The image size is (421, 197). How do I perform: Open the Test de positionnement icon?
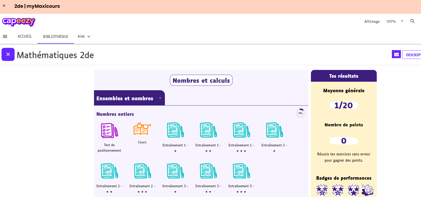point(109,130)
